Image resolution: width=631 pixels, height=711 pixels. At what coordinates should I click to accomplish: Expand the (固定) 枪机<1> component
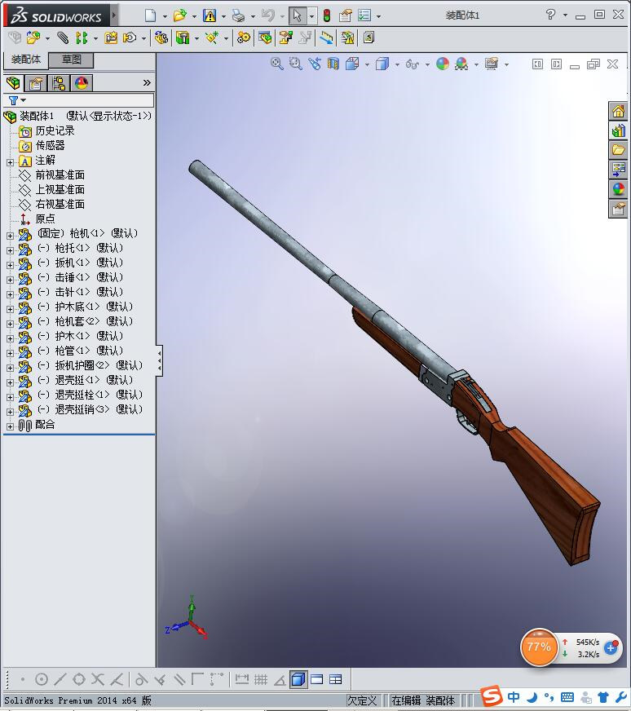(10, 236)
